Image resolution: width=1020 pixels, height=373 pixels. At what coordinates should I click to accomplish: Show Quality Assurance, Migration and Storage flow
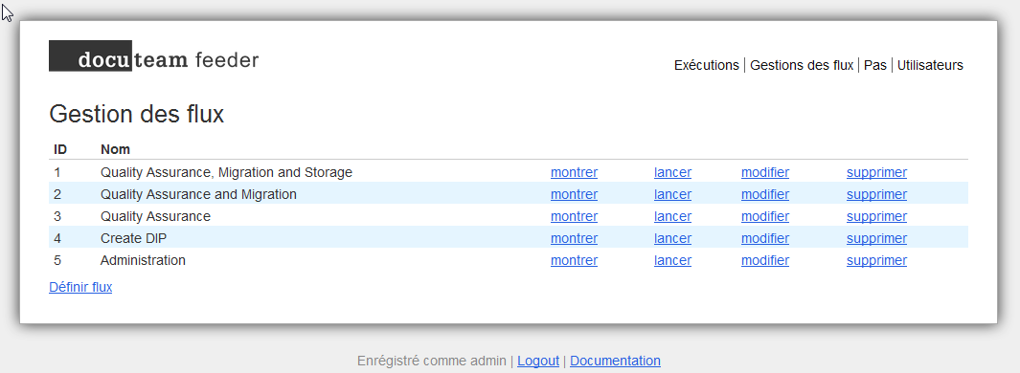(574, 172)
